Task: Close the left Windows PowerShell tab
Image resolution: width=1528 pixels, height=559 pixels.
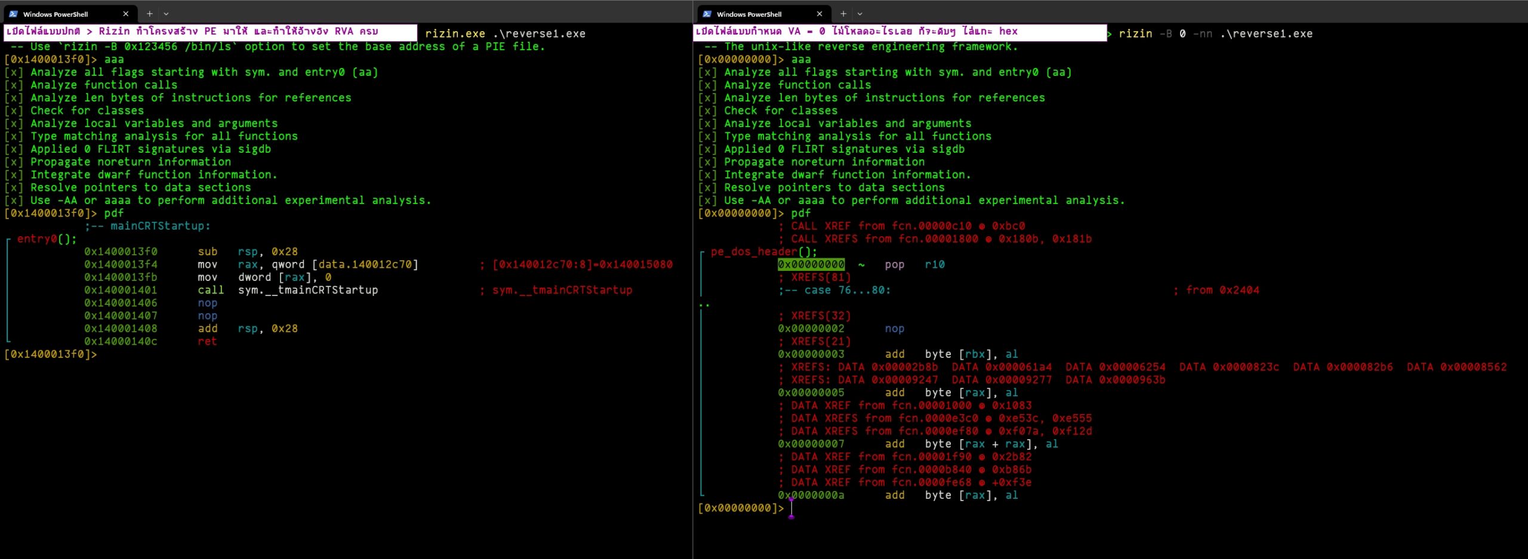Action: (125, 14)
